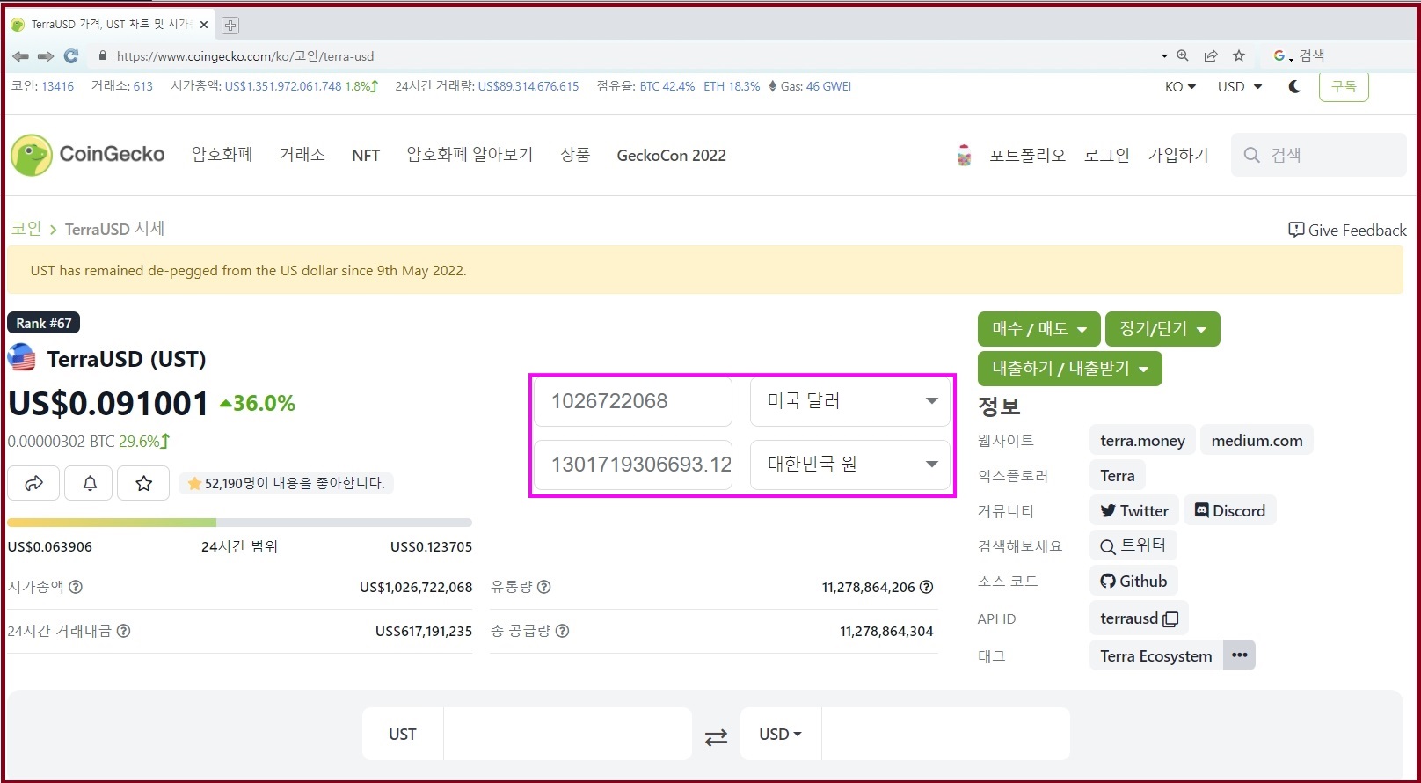Click the 검색 search field
The image size is (1421, 783).
tap(1319, 155)
